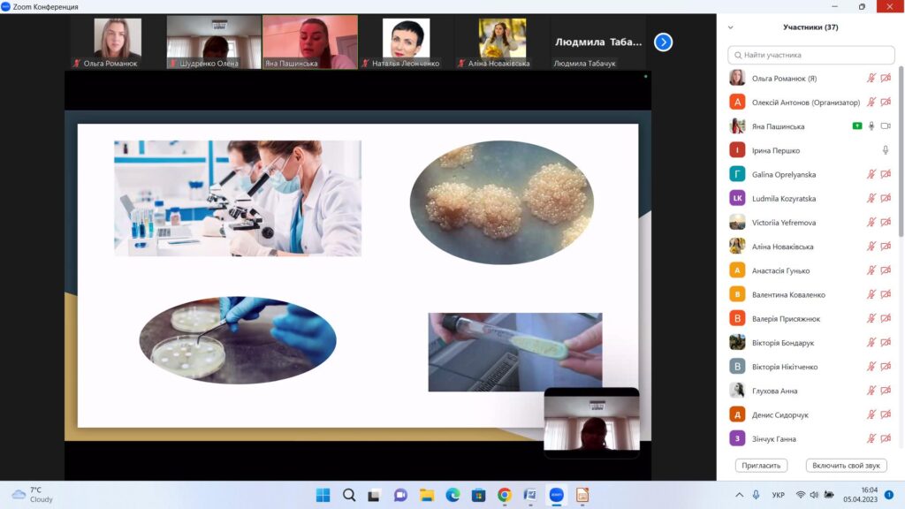This screenshot has height=509, width=905.
Task: Click the Пригласить button
Action: tap(760, 466)
